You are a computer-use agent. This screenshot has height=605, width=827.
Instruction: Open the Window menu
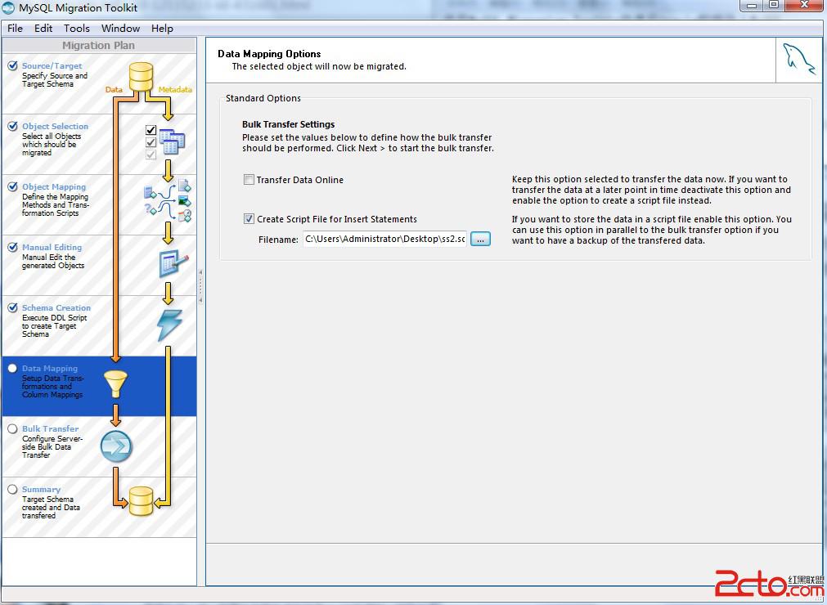[120, 29]
